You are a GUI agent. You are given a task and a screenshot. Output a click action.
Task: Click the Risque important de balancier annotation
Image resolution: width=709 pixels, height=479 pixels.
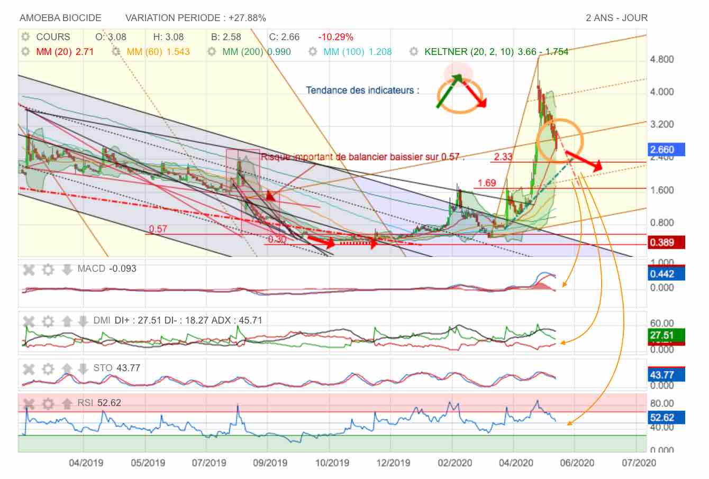click(x=362, y=157)
